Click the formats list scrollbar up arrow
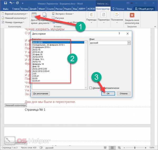The image size is (158, 150). click(86, 43)
